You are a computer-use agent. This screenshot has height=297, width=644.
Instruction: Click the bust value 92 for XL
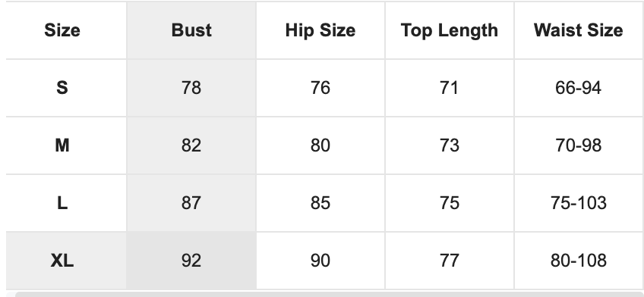(x=191, y=261)
